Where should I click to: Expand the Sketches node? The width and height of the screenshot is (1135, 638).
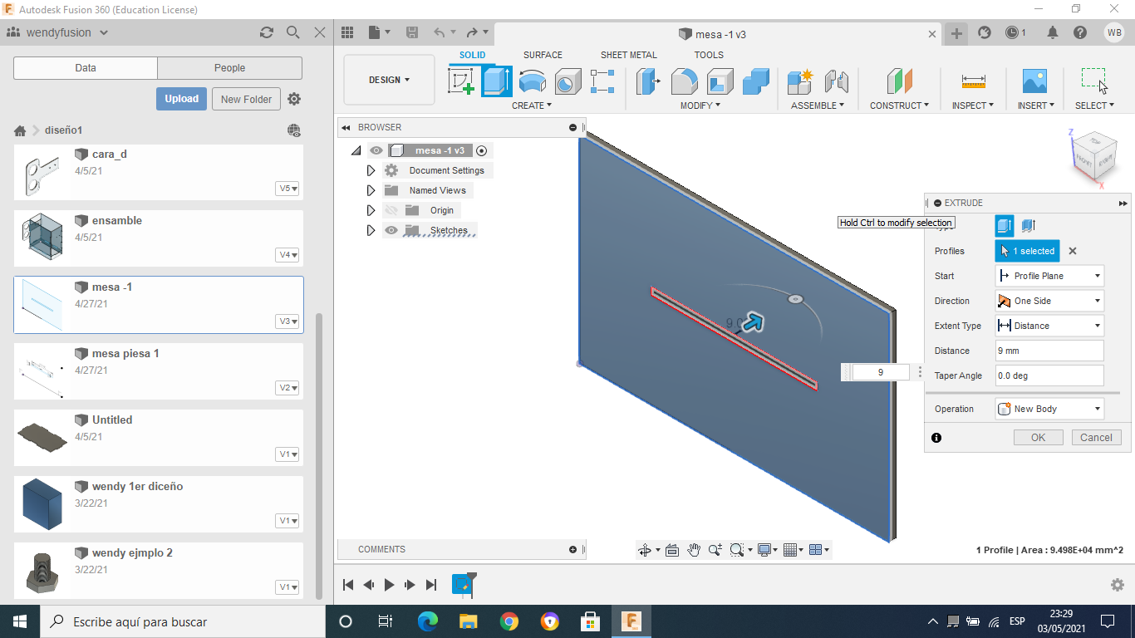click(x=371, y=230)
